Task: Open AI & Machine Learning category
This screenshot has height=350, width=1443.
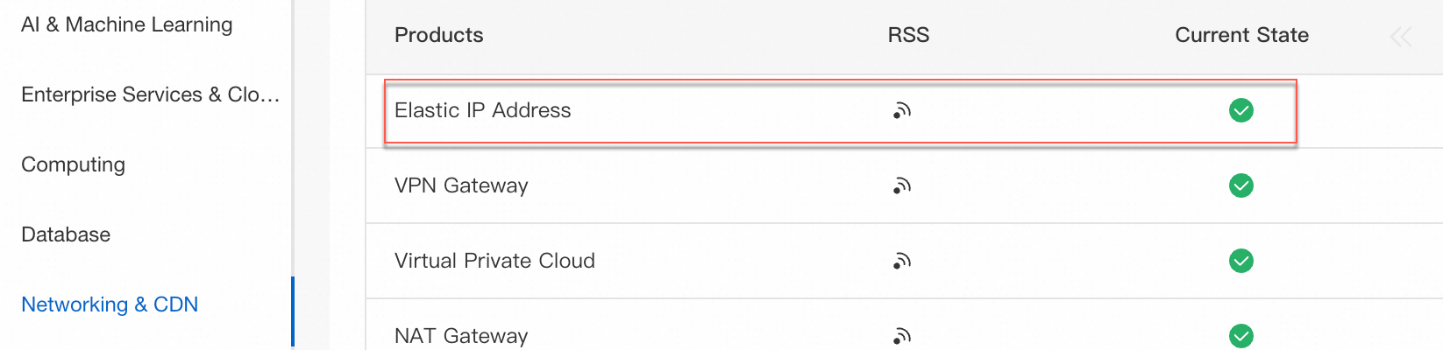Action: pyautogui.click(x=127, y=24)
